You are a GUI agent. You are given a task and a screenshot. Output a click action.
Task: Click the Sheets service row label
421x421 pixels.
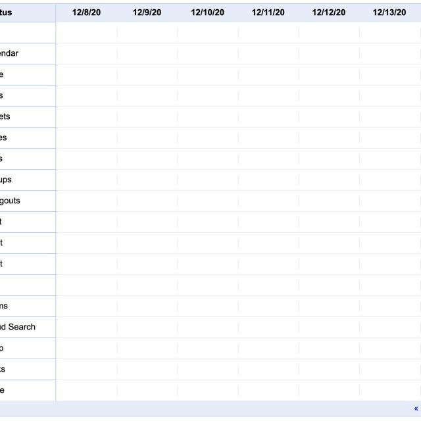(x=5, y=116)
